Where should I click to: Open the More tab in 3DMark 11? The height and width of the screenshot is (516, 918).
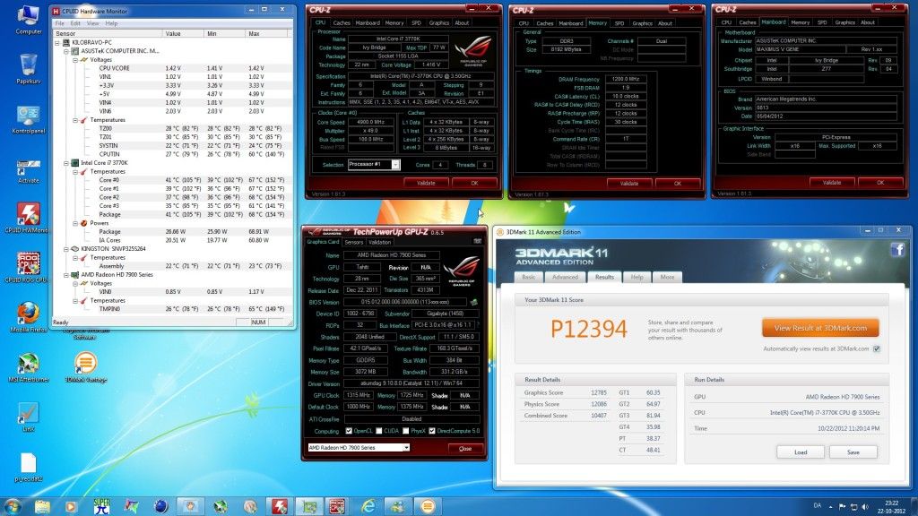[x=667, y=278]
